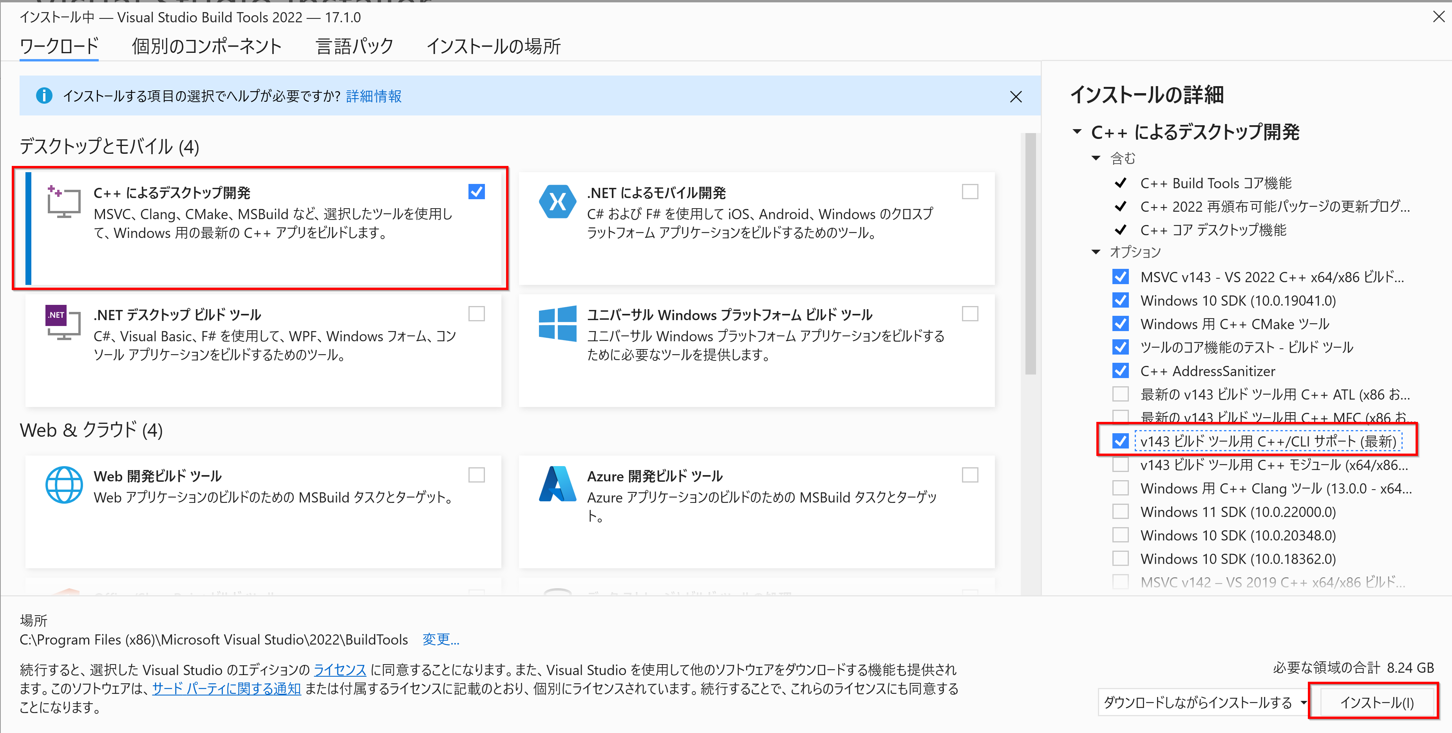
Task: Collapse the オプション tree section
Action: (1096, 252)
